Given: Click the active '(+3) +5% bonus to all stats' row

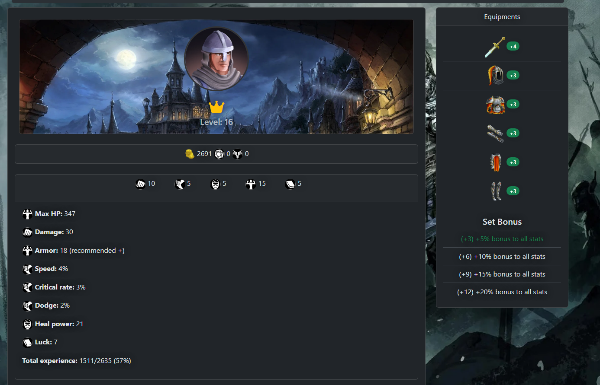Looking at the screenshot, I should (x=502, y=239).
